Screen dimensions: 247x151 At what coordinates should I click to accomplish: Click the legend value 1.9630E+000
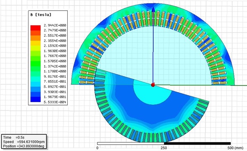(55, 51)
